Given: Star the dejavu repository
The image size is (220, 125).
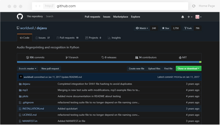Looking at the screenshot, I should point(165,28).
